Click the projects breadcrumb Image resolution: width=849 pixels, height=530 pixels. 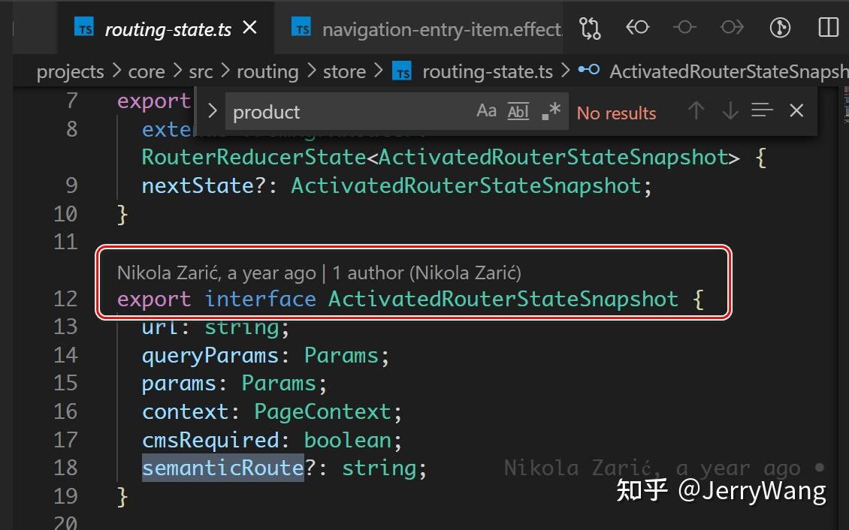pos(70,71)
